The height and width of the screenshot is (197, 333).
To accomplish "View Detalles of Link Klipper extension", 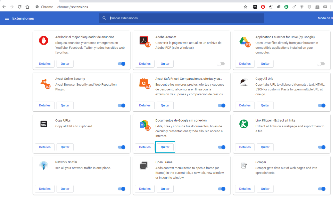I will tap(245, 147).
